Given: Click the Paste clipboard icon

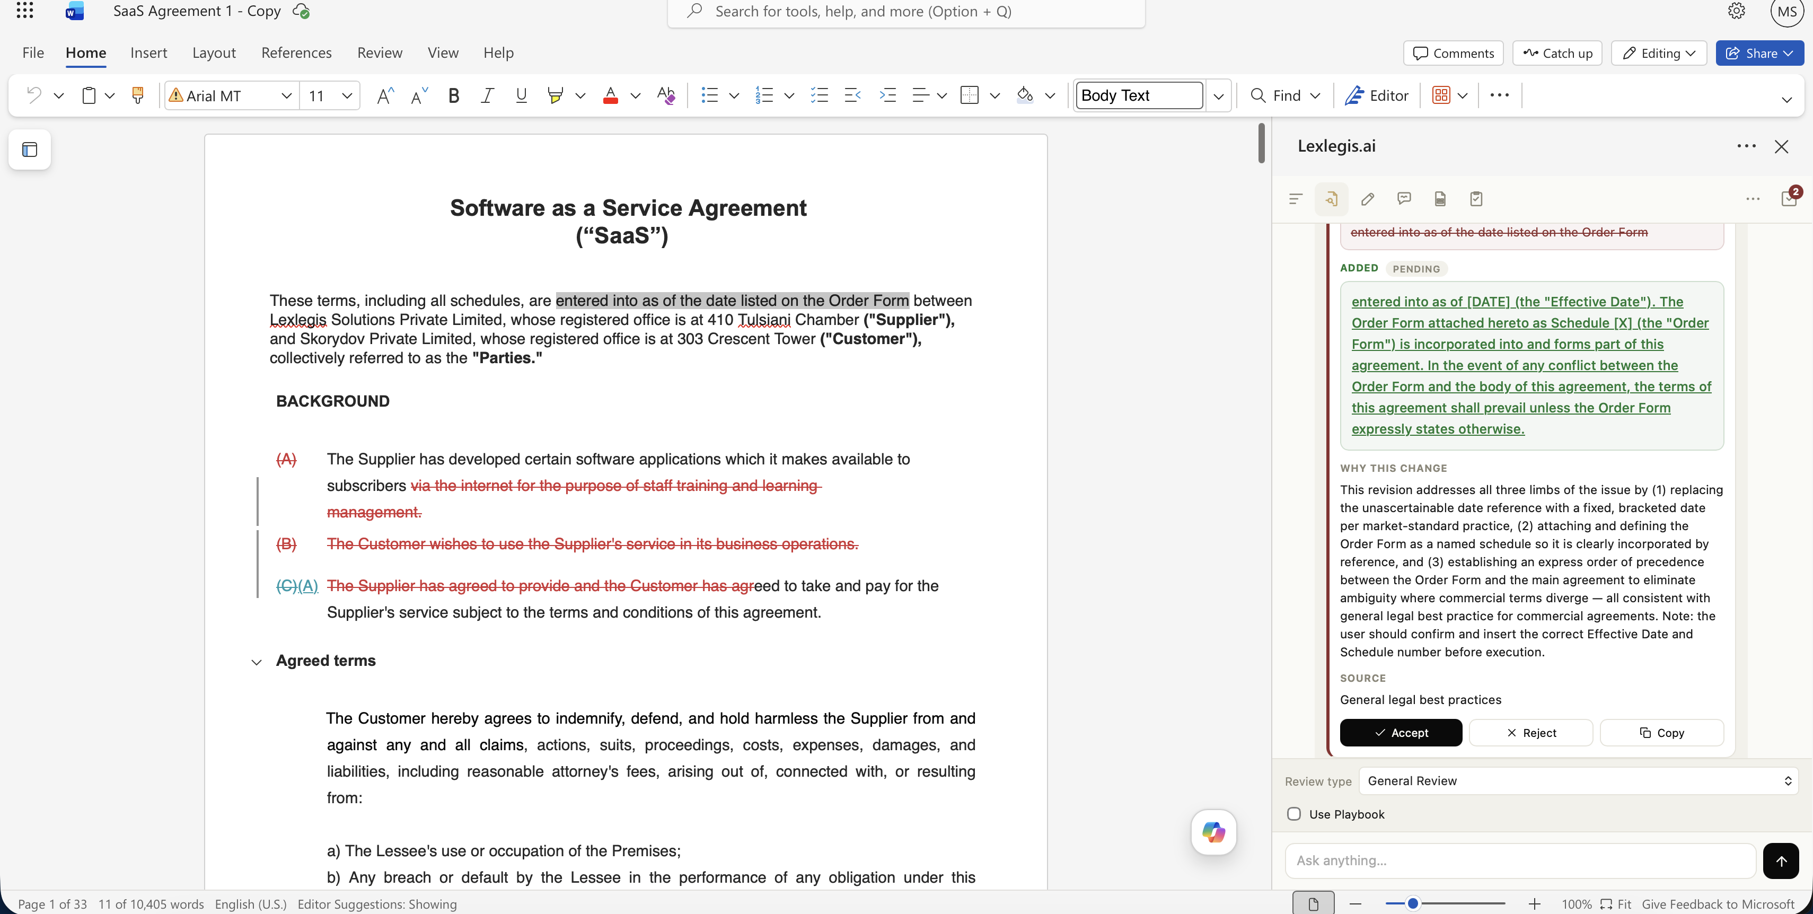Looking at the screenshot, I should pyautogui.click(x=89, y=95).
